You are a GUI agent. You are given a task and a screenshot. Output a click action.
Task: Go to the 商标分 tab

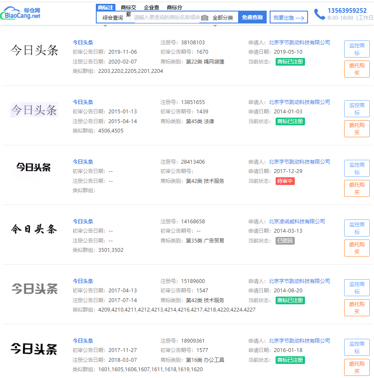pos(175,8)
